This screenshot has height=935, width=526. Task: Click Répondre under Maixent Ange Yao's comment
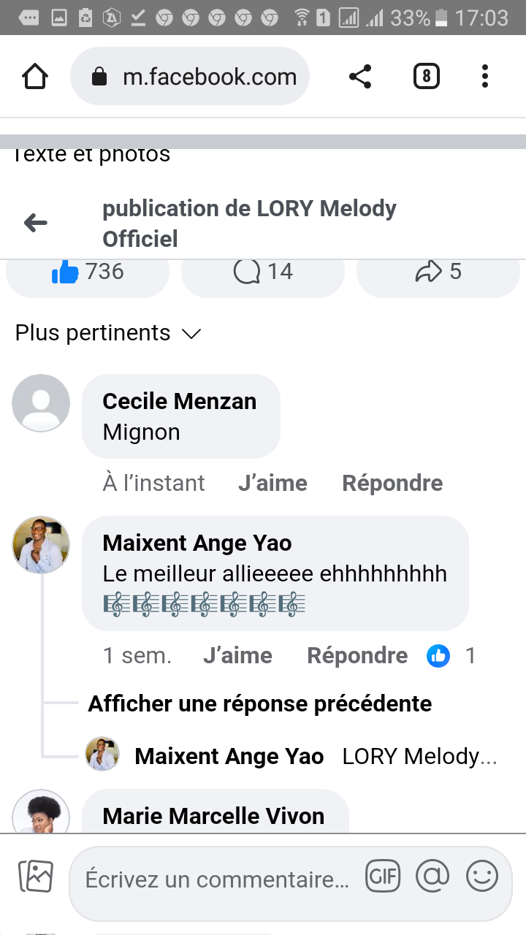[357, 656]
